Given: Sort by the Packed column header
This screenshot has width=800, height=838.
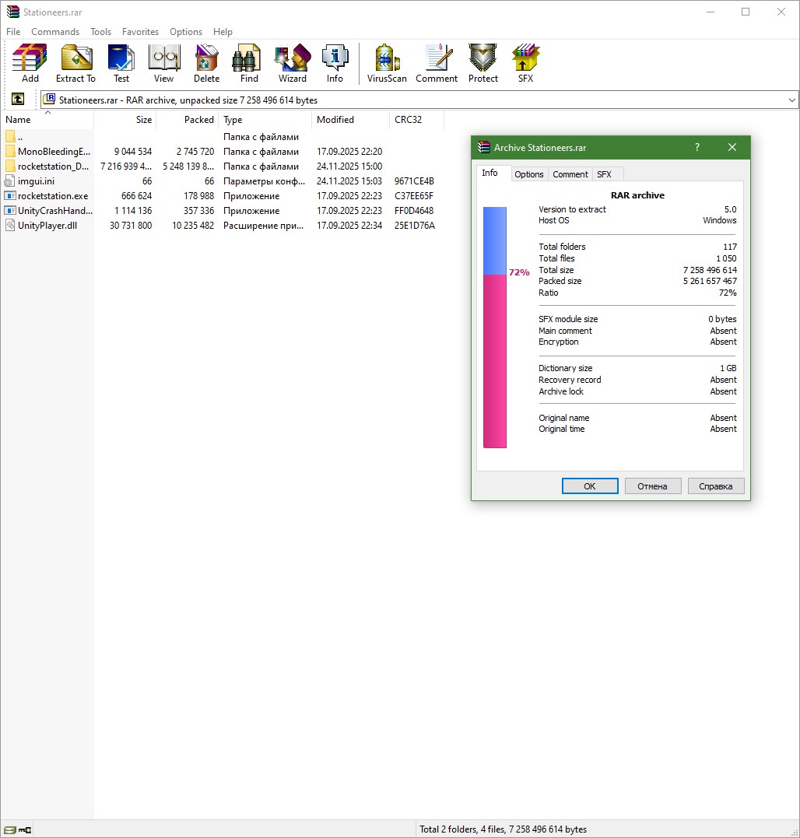Looking at the screenshot, I should click(x=187, y=120).
